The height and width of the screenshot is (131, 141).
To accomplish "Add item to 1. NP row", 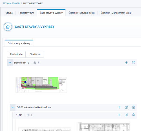I will pos(119,115).
